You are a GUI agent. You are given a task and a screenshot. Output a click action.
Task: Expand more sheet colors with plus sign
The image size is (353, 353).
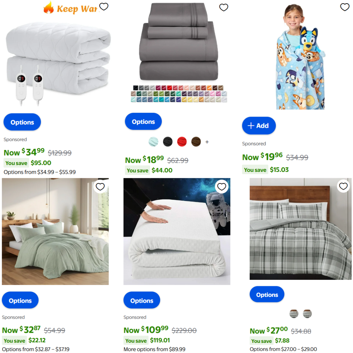point(207,142)
